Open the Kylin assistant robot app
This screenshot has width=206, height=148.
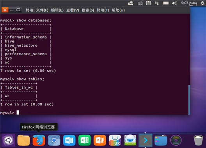tap(130, 140)
